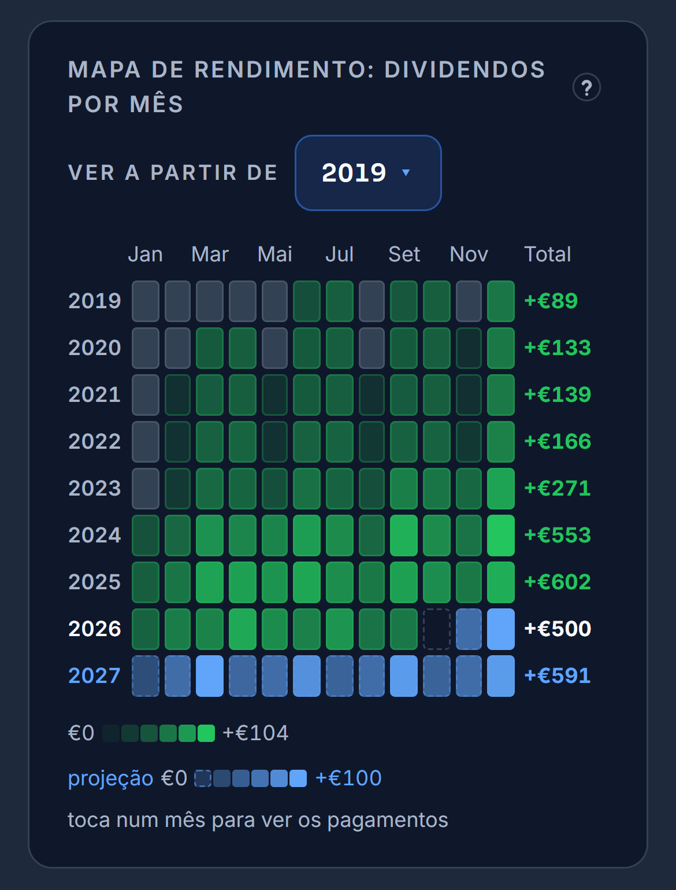676x890 pixels.
Task: Click the dashed blue projection legend swatch
Action: coord(203,778)
